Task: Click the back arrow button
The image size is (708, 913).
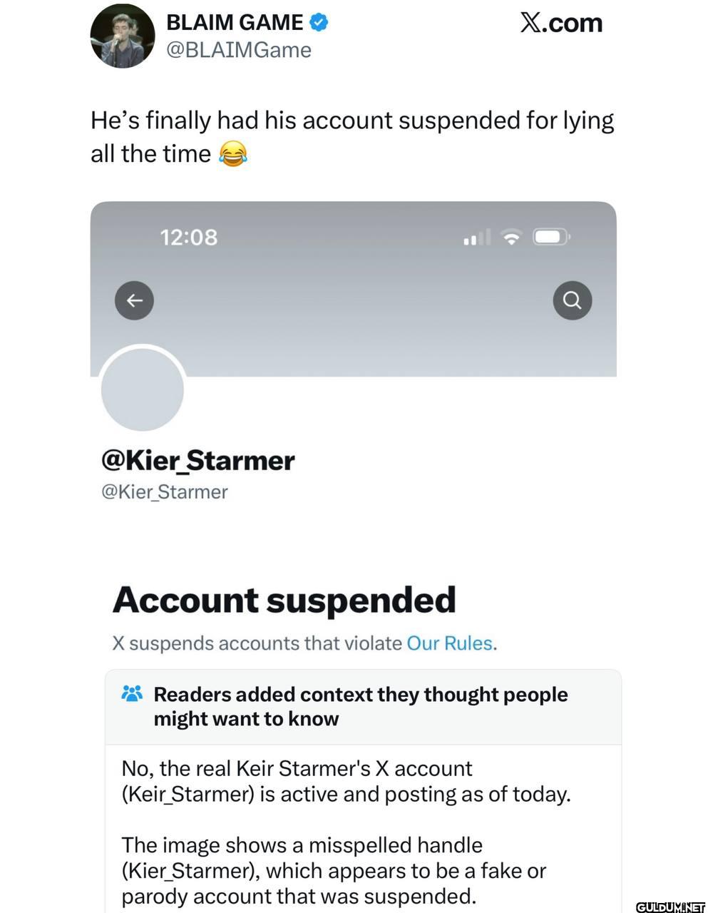Action: coord(134,300)
